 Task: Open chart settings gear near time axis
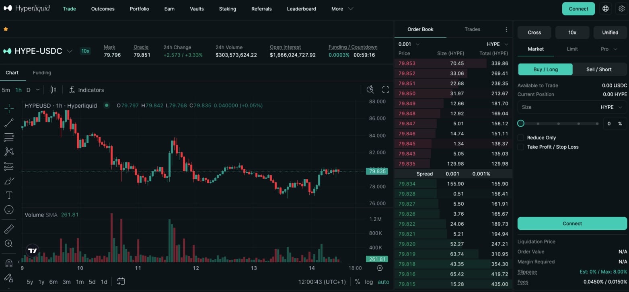[380, 268]
